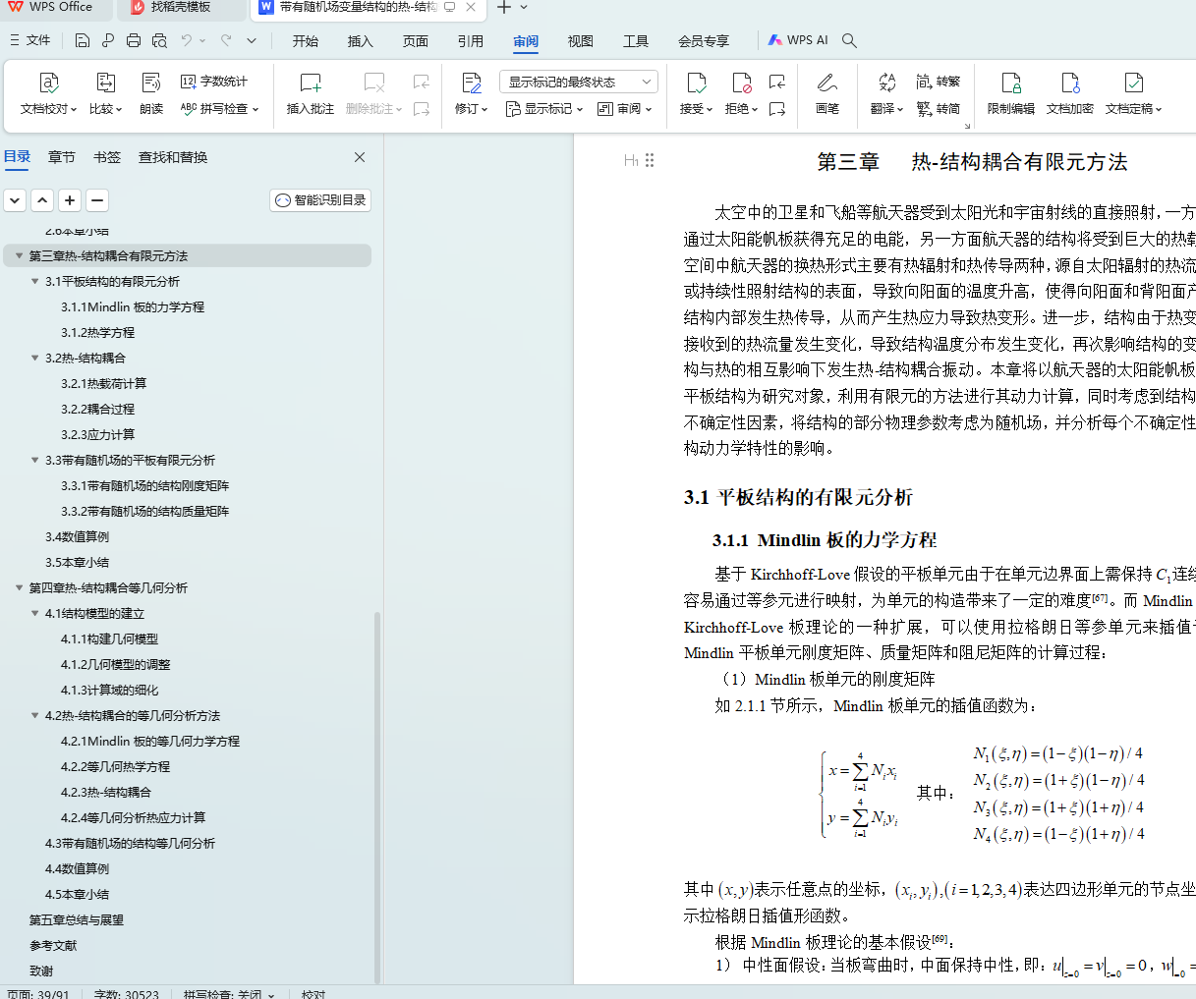Click 文档定稿 finalize document icon
Screen dimensions: 1196x999
point(1133,83)
